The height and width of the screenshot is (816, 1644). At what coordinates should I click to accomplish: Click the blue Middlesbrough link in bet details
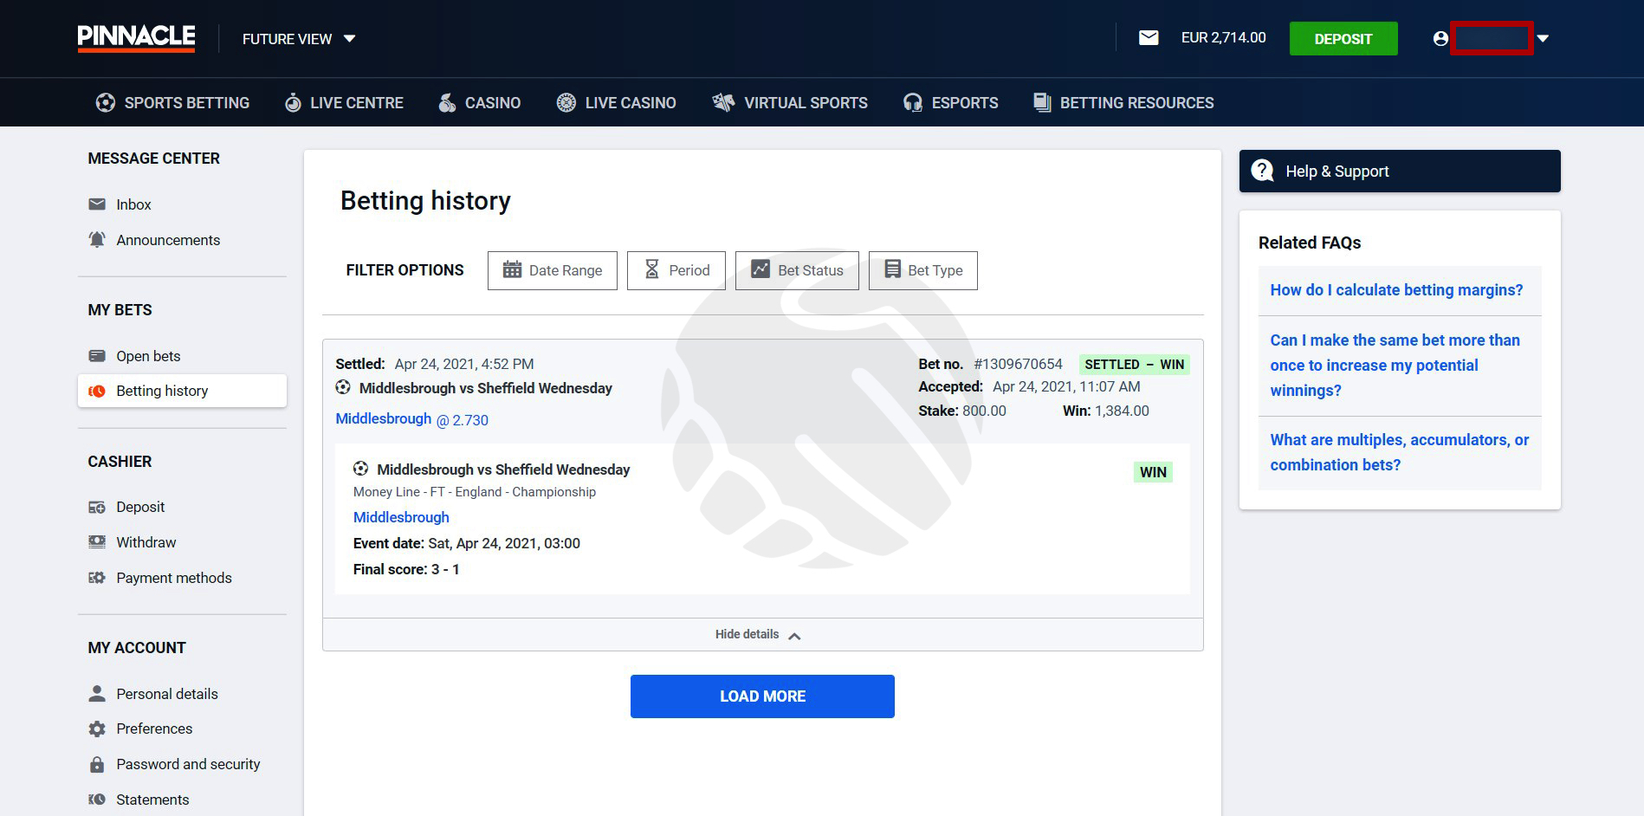(401, 517)
